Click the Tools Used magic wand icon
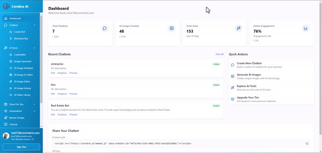 (x=239, y=28)
